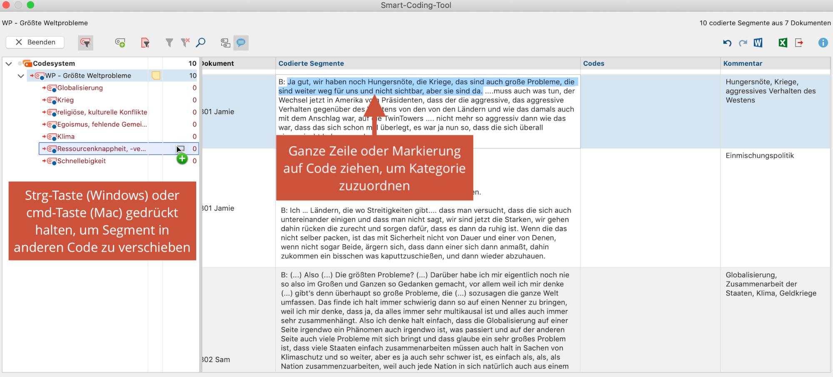The width and height of the screenshot is (833, 377).
Task: Click the Codesystem folder icon
Action: click(27, 63)
